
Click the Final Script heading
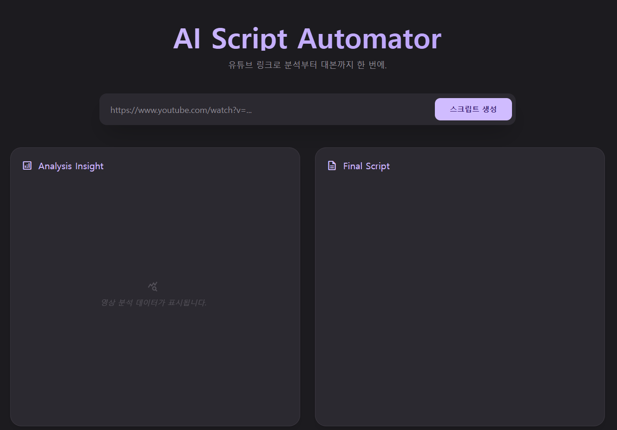366,166
